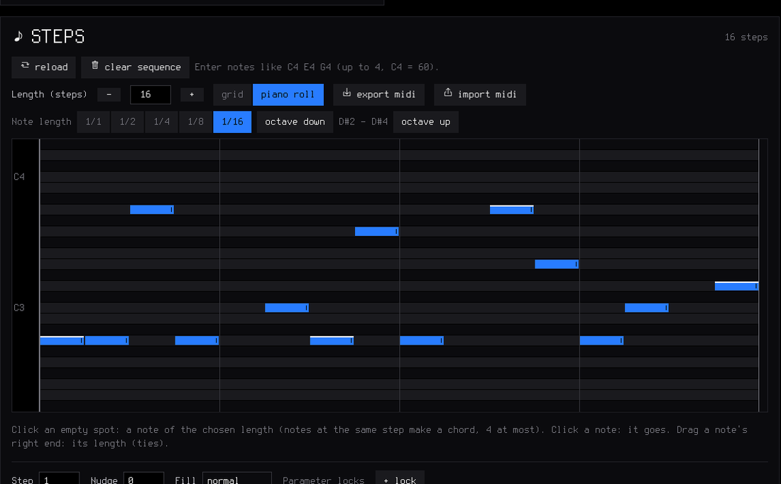
Task: Click the C3 note in the second bar
Action: tap(287, 308)
